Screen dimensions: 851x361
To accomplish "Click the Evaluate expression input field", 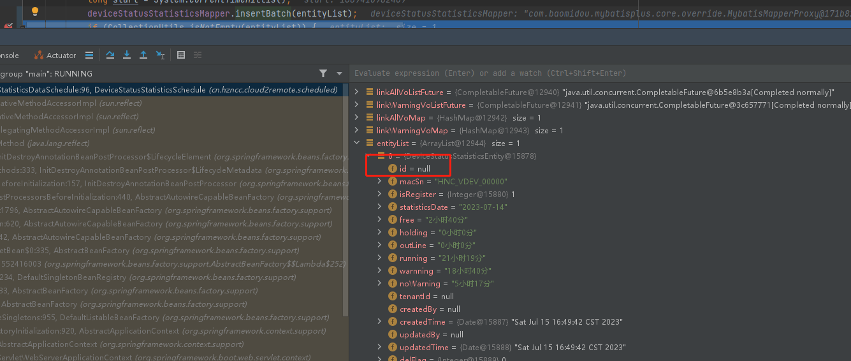I will (574, 73).
